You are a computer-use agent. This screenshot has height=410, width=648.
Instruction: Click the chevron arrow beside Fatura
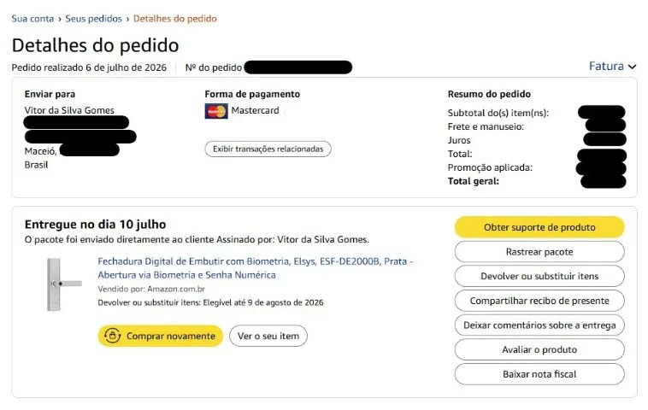[632, 67]
